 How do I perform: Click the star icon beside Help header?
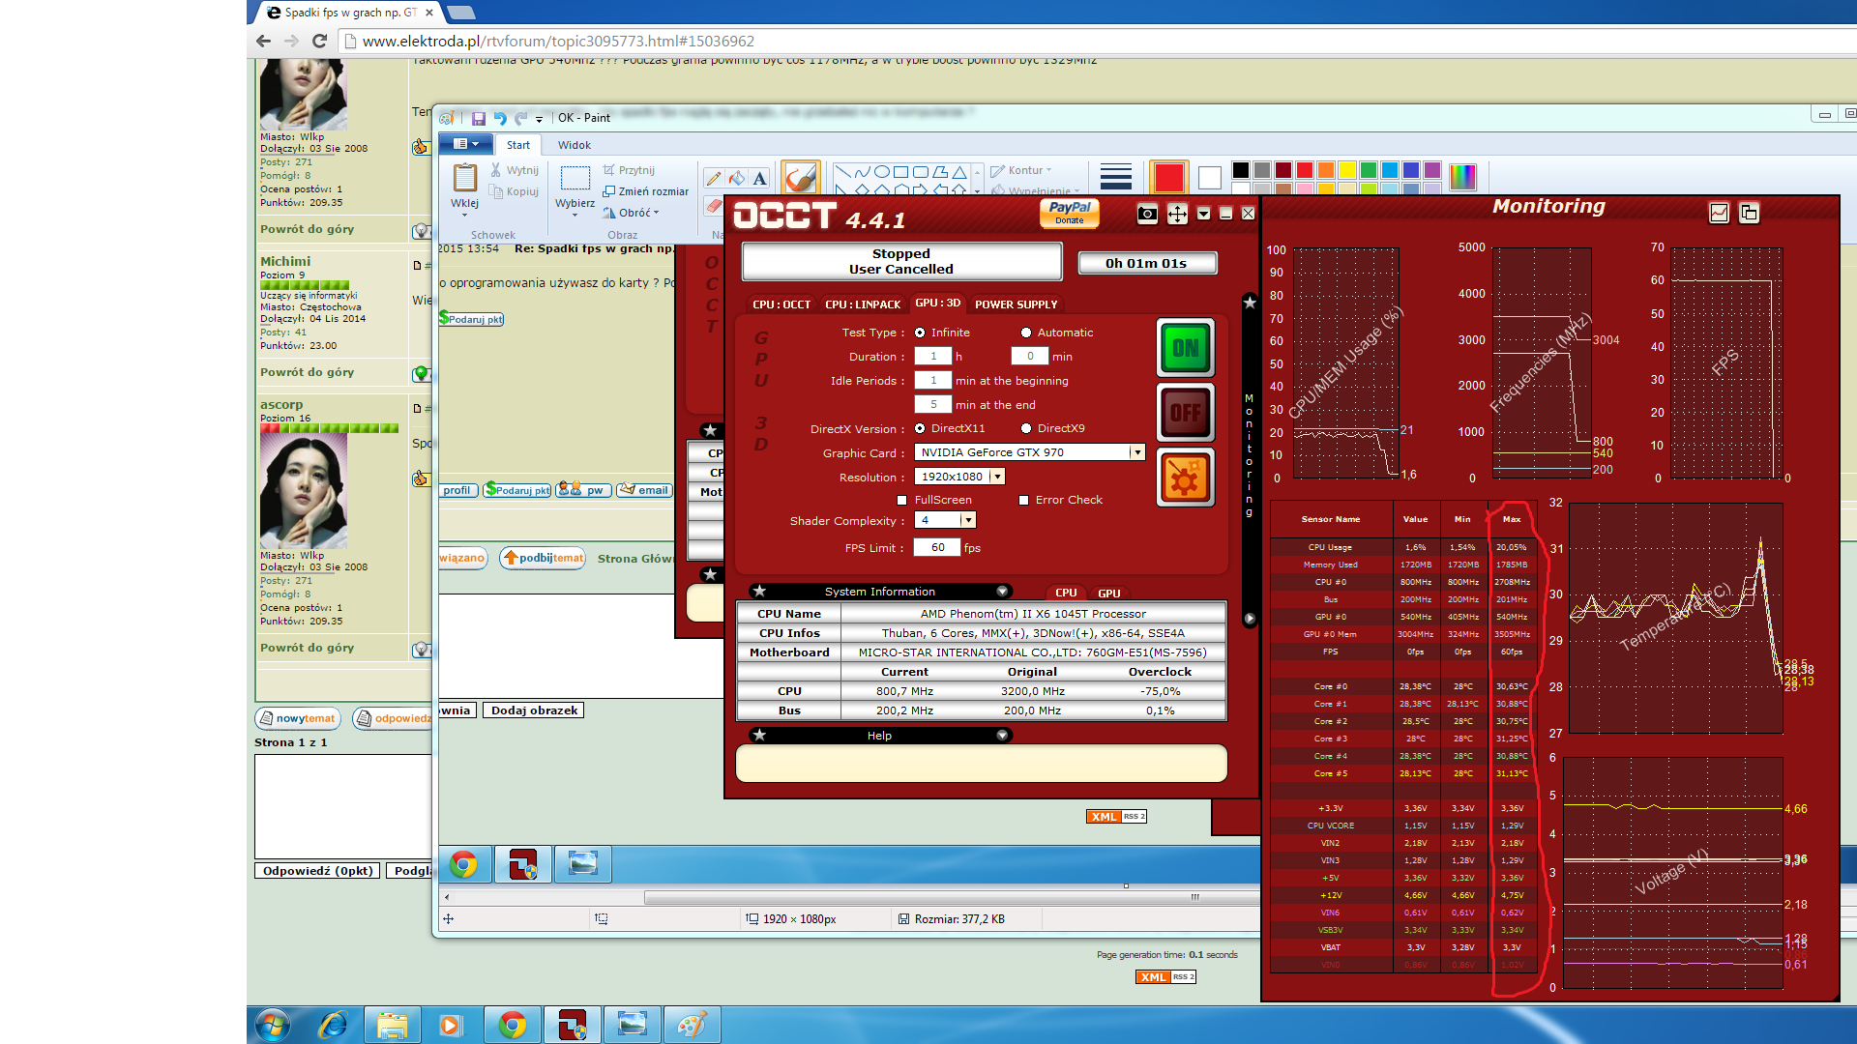point(759,735)
